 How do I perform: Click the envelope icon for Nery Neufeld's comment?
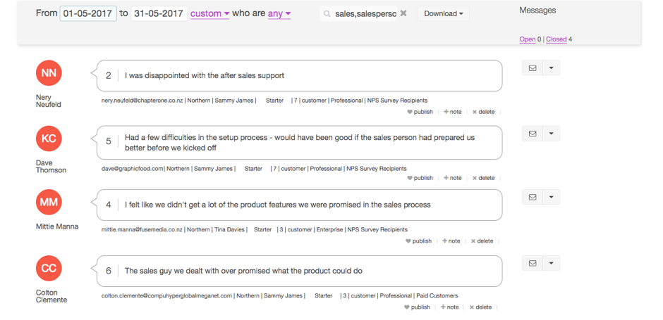pos(533,68)
